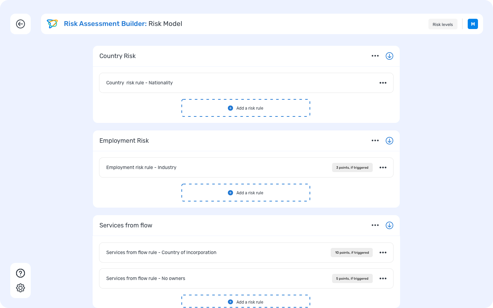Screen dimensions: 493x308
Task: Open Country of Incorporation rule three-dot menu
Action: coord(383,253)
